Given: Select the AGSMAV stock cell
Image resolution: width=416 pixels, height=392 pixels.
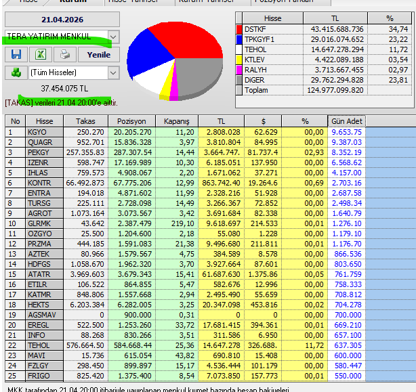Looking at the screenshot, I should point(45,315).
